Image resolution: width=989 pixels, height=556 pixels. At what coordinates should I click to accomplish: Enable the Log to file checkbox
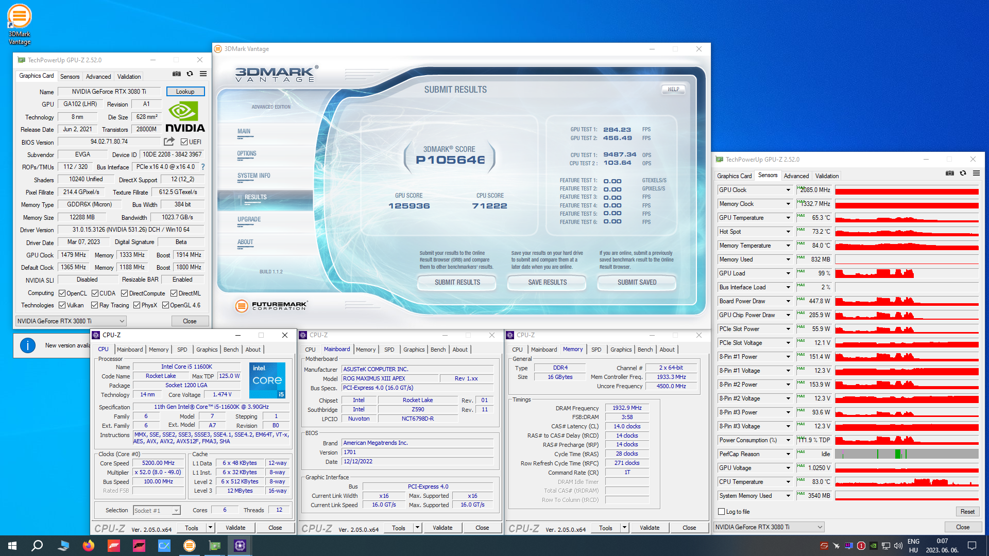point(722,512)
